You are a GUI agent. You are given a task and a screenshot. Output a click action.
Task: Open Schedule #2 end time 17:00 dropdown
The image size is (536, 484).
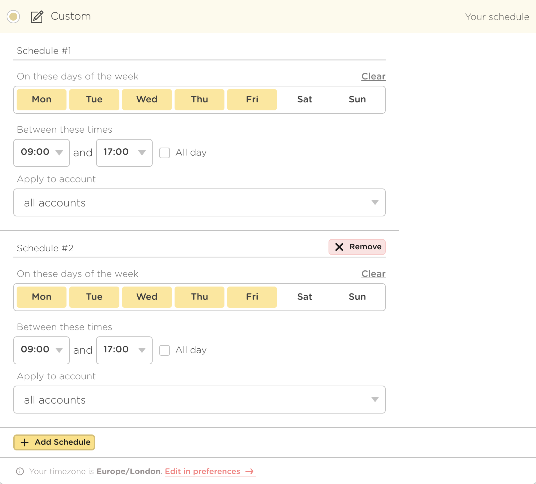point(124,350)
